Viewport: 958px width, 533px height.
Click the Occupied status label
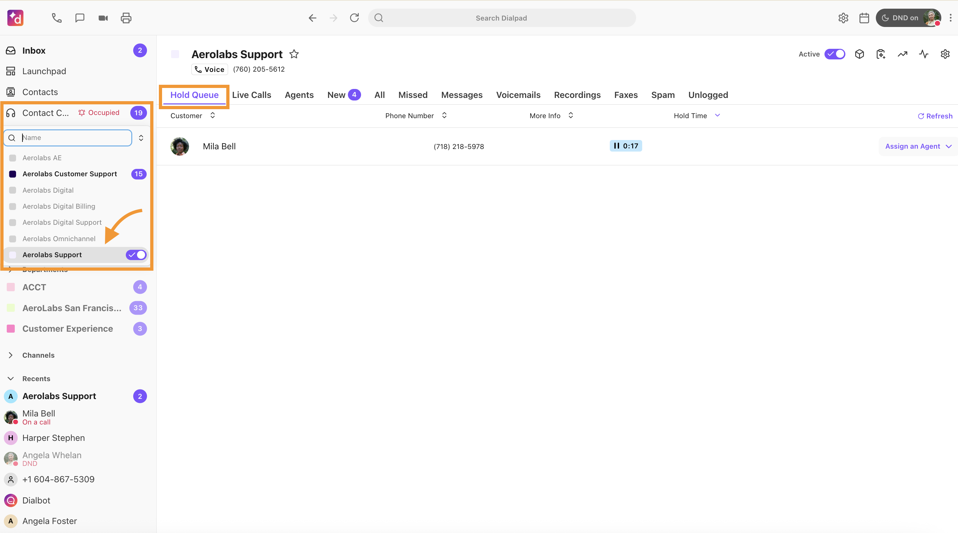tap(99, 113)
